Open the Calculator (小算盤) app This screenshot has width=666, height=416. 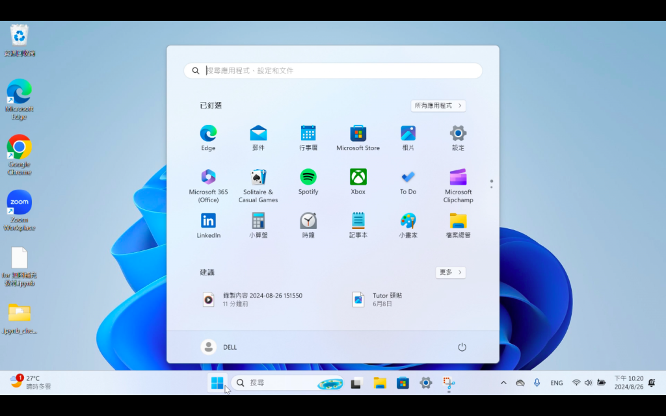(258, 226)
